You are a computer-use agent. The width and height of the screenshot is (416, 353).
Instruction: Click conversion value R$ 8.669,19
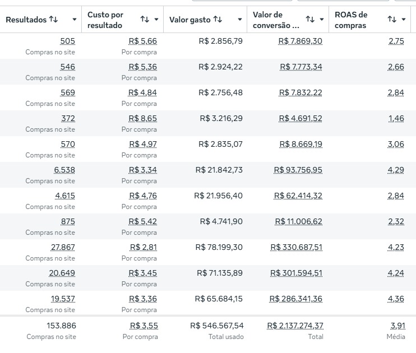(x=301, y=144)
